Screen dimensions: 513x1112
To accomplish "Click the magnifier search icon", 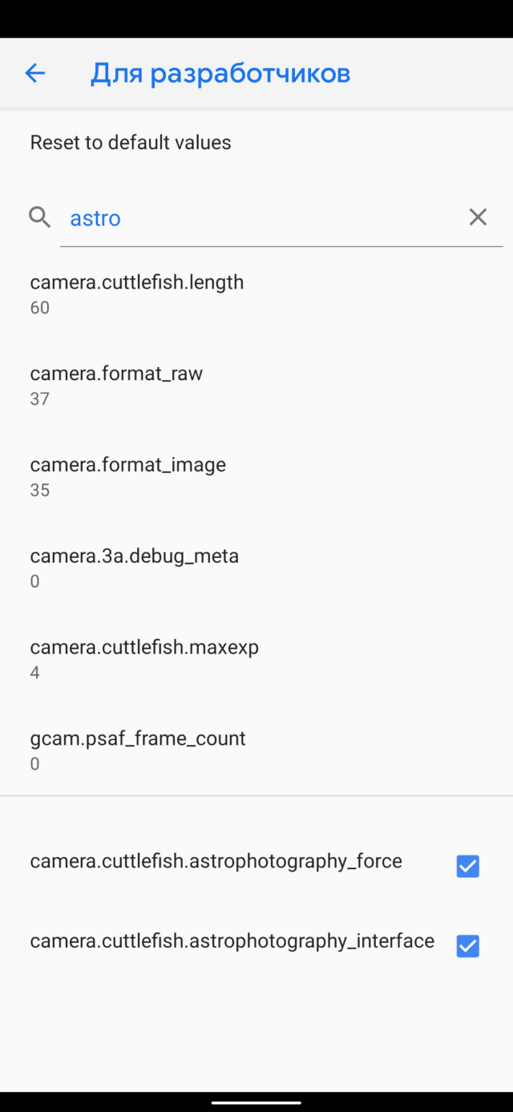I will (39, 217).
